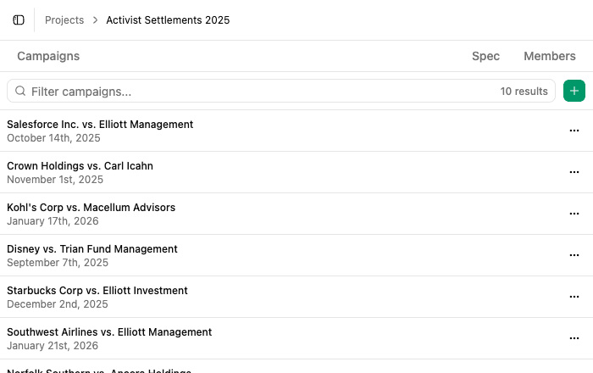Open options for Salesforce Inc. vs. Elliott Management
The height and width of the screenshot is (373, 593).
point(574,131)
